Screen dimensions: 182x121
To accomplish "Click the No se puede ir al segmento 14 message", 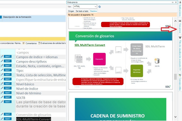I will [x=81, y=15].
